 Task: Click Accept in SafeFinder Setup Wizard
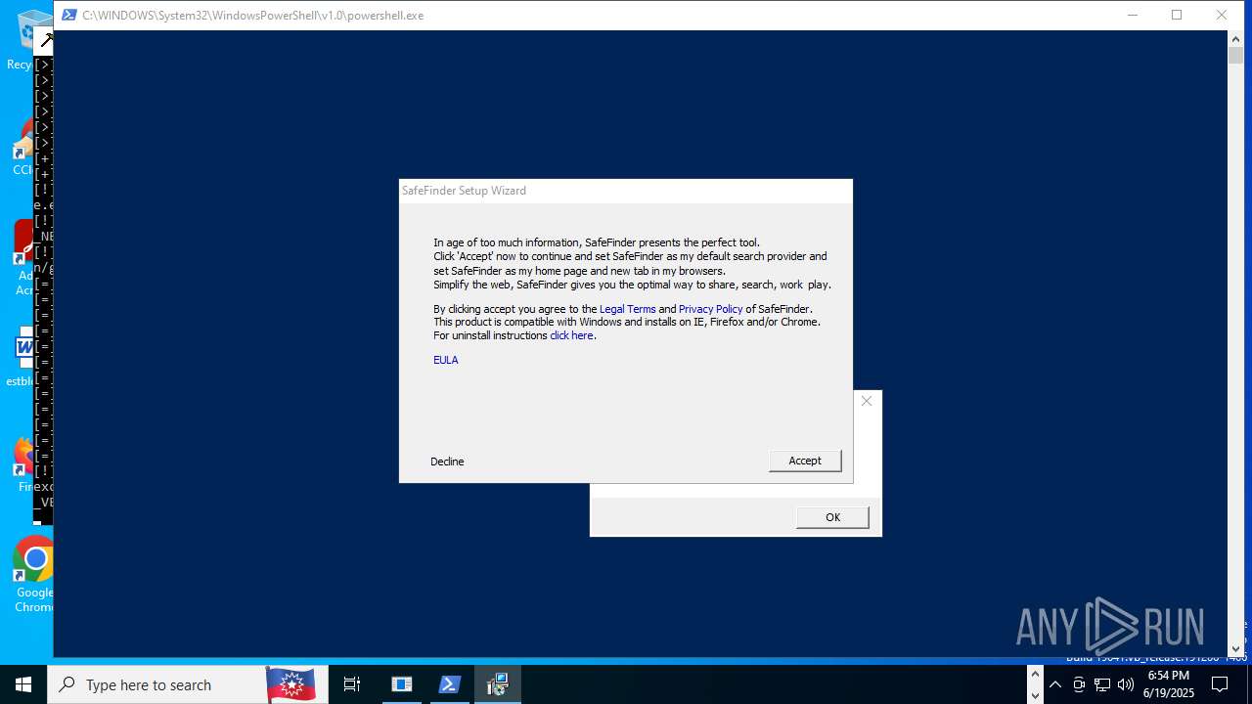click(805, 461)
